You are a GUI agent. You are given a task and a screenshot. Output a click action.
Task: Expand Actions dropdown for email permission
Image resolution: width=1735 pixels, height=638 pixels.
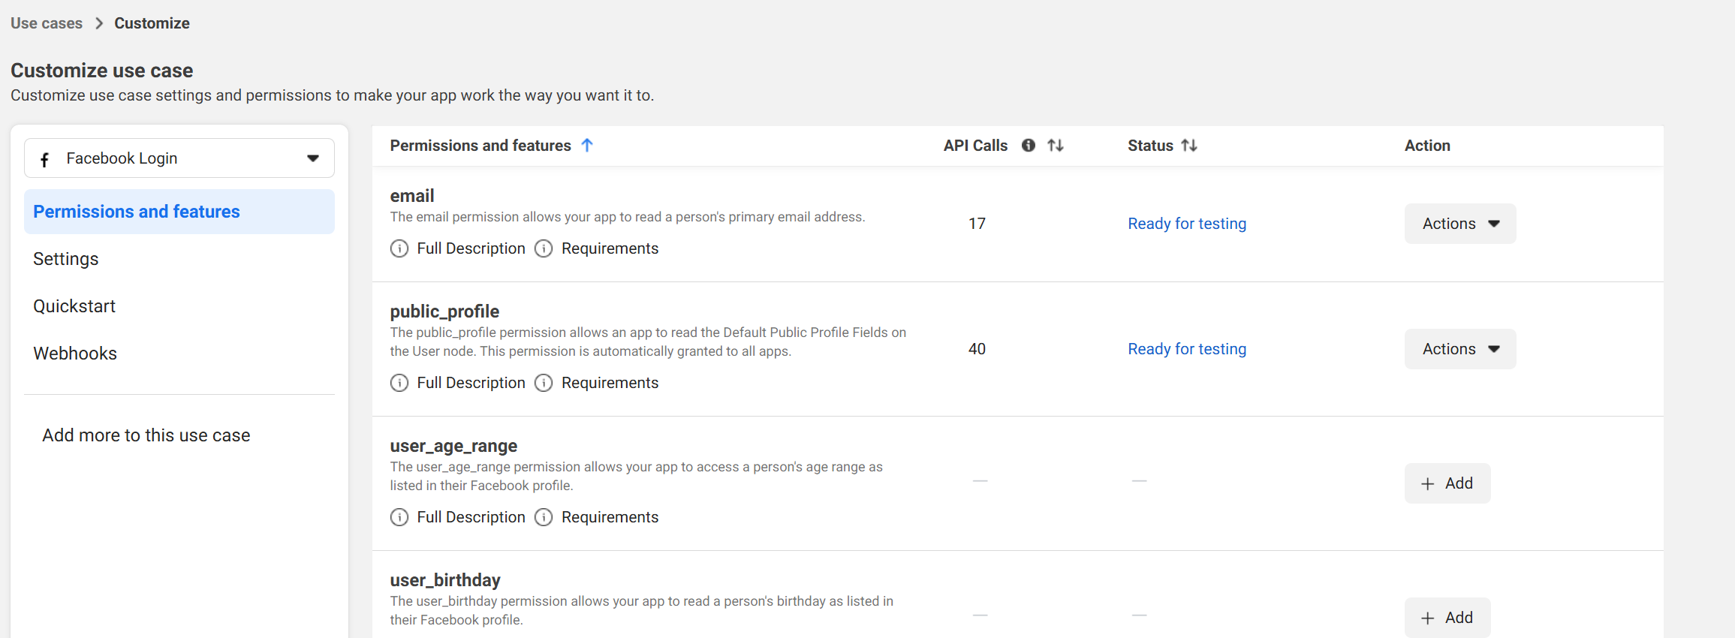pos(1459,224)
